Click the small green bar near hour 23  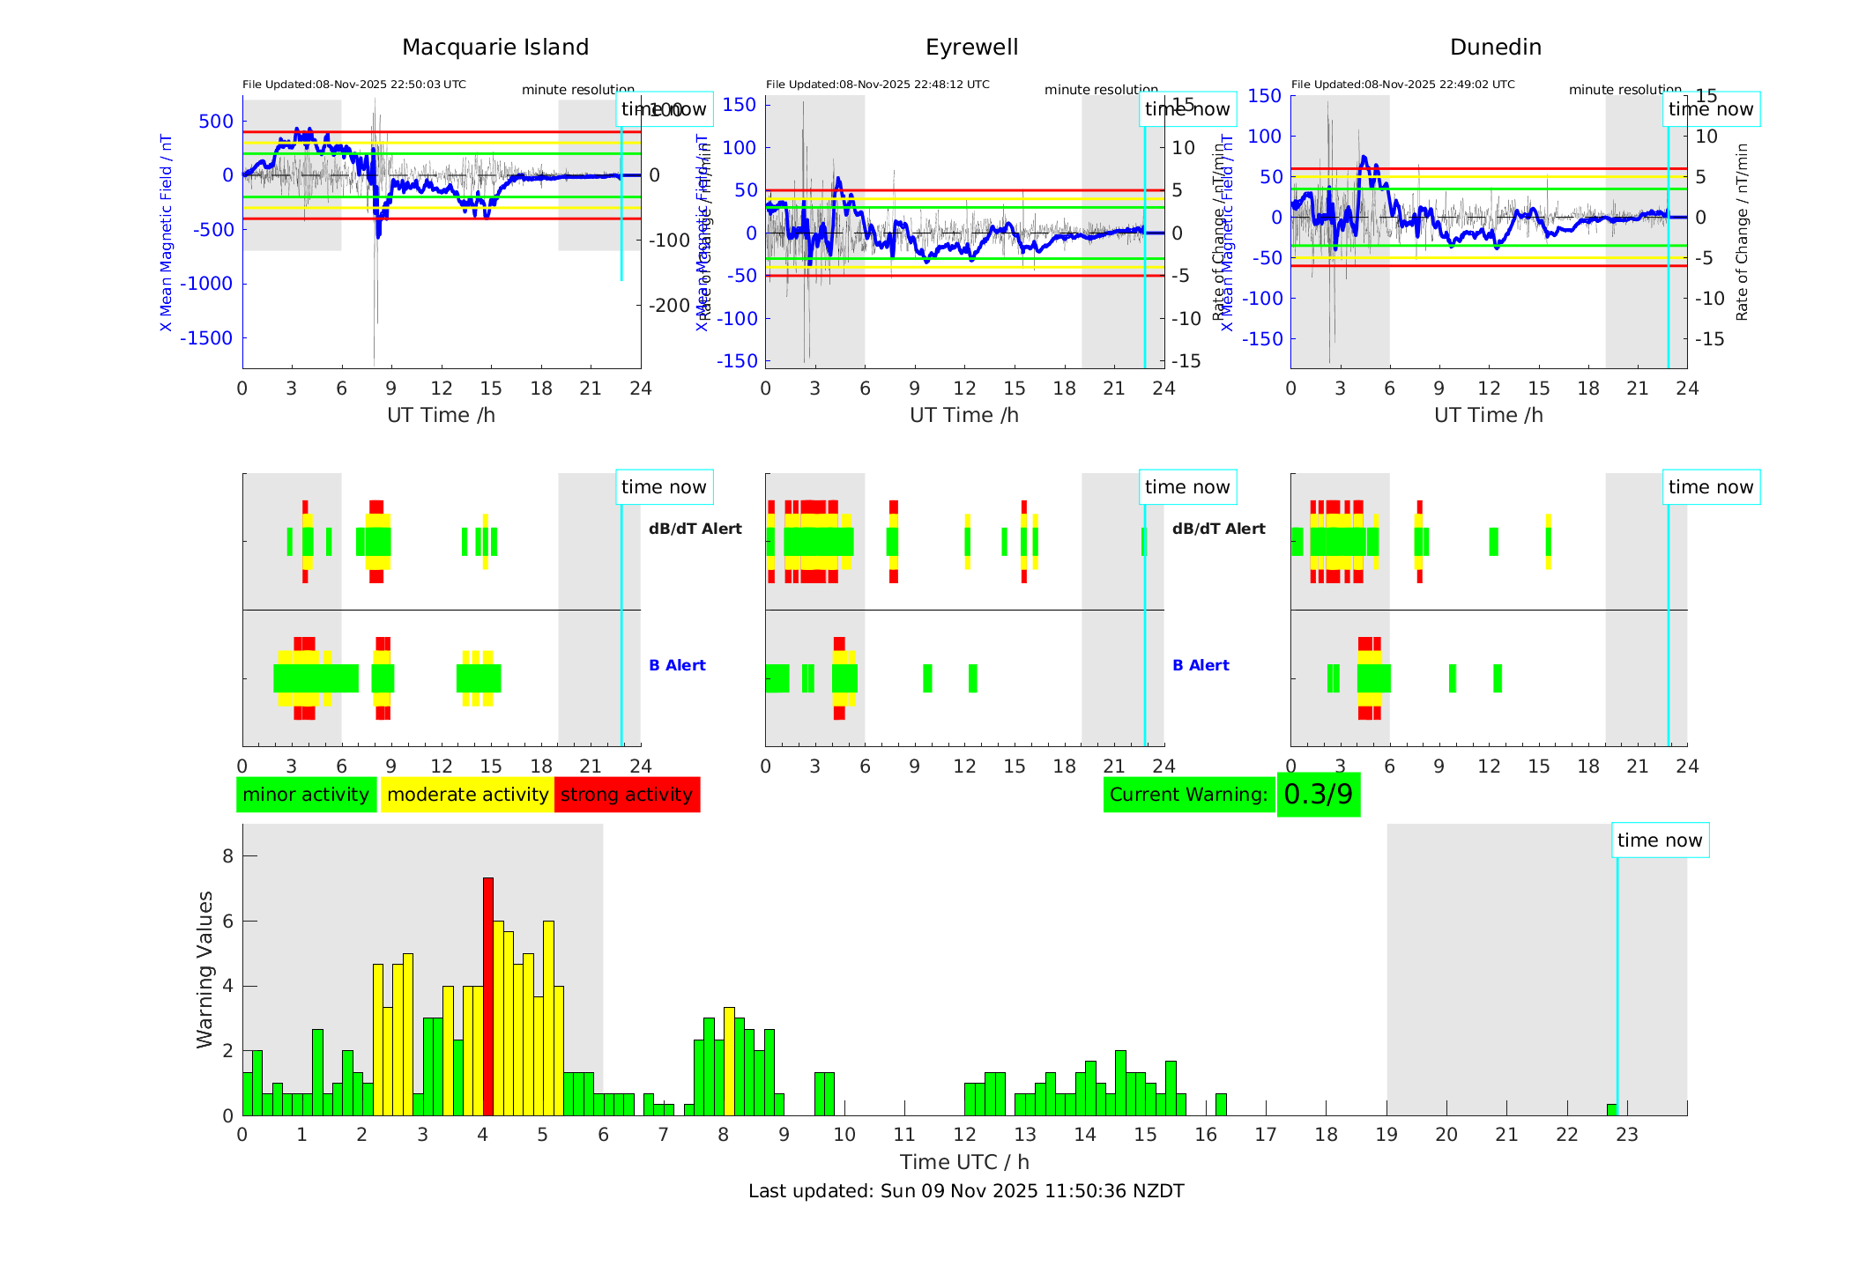(x=1611, y=1109)
